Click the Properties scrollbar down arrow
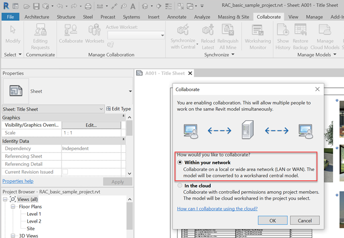The width and height of the screenshot is (344, 238). tap(130, 173)
